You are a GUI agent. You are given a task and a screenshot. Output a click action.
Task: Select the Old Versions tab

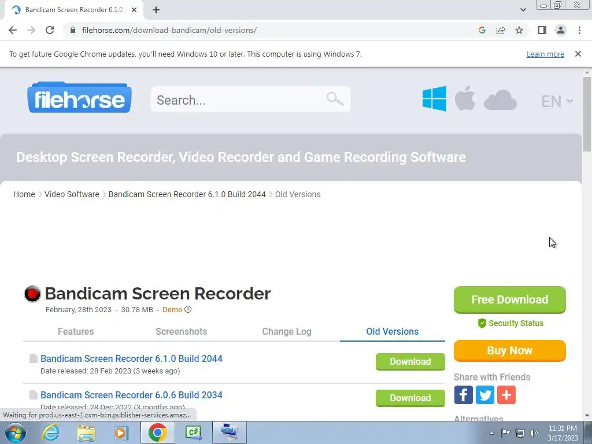393,331
